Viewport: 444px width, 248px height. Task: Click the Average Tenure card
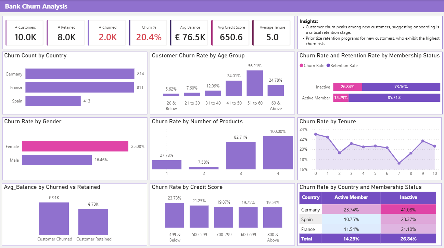(271, 33)
